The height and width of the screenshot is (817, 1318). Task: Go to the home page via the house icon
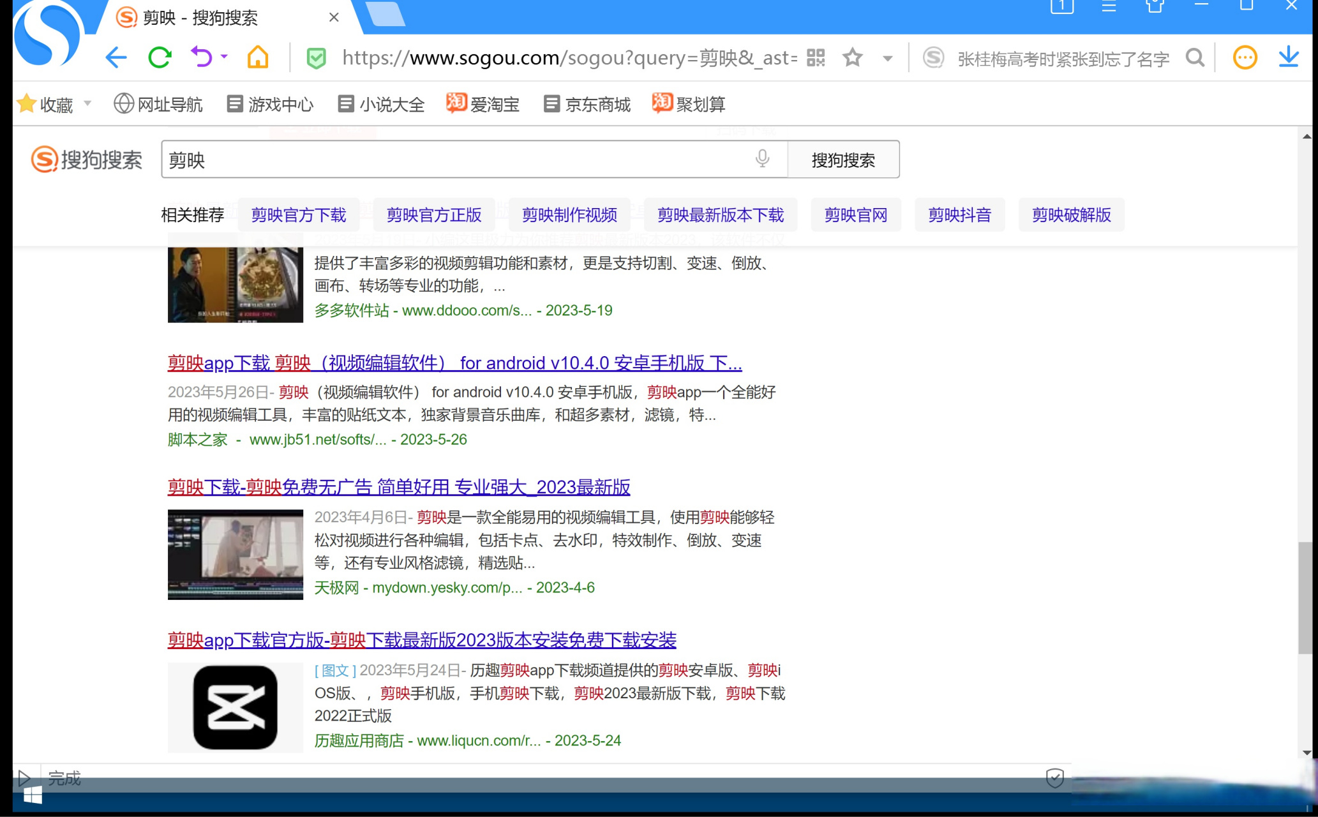(258, 58)
